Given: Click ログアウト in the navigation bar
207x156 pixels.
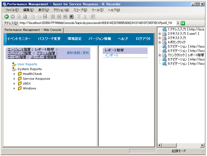Looking at the screenshot, I should coord(143,39).
